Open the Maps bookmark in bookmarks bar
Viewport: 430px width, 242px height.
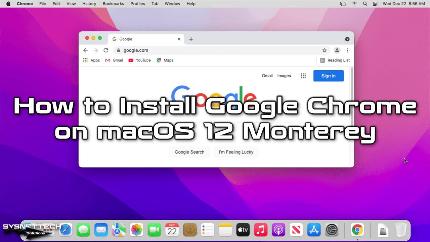[x=165, y=61]
